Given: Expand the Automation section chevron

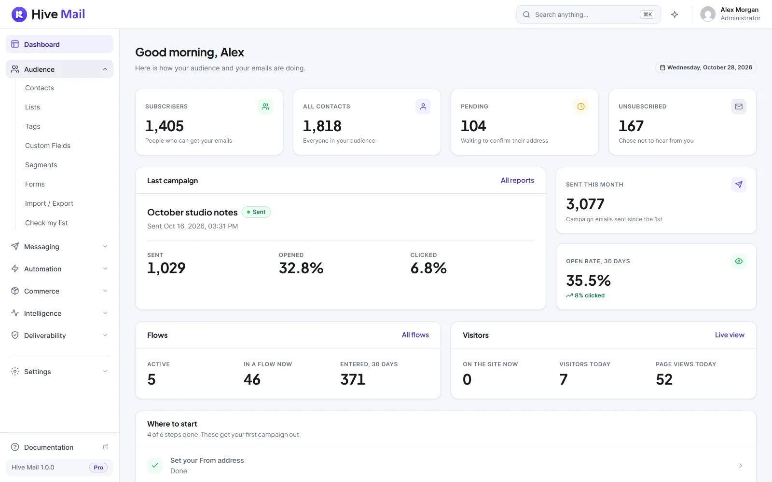Looking at the screenshot, I should [105, 268].
